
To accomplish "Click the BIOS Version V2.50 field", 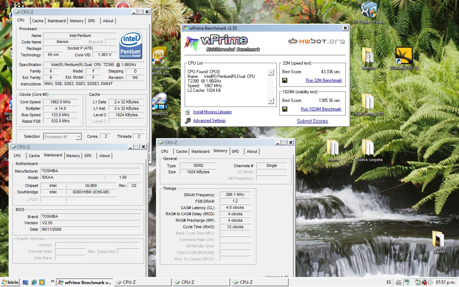I will click(x=90, y=223).
